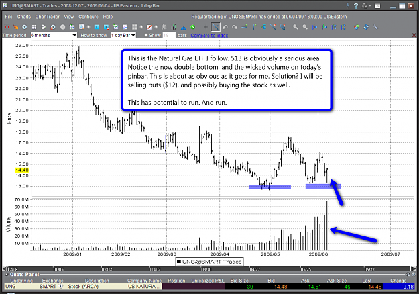Click the red pencil draw icon
Viewport: 419px width, 294px height.
149,27
